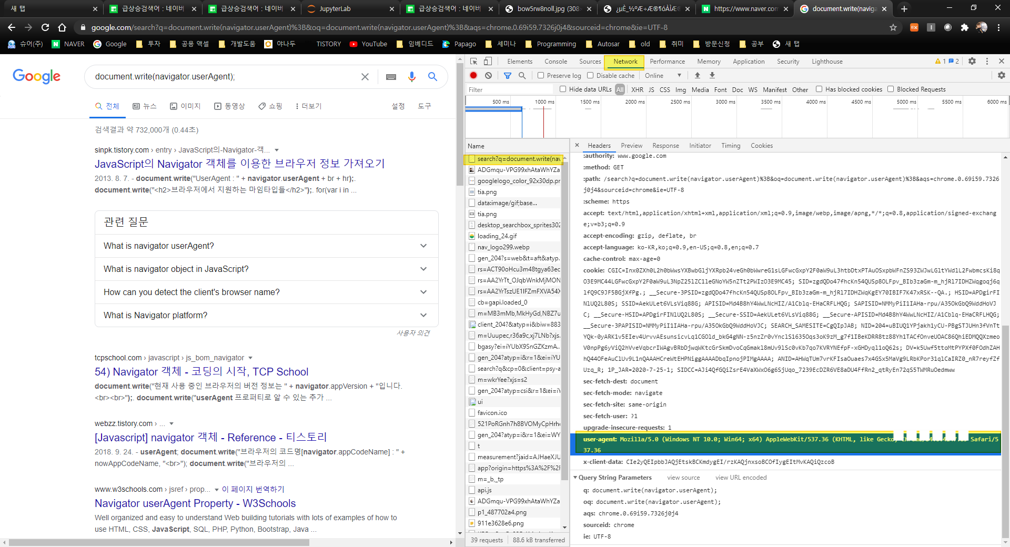Expand 'What is navigator object in JavaScript?'

point(267,269)
